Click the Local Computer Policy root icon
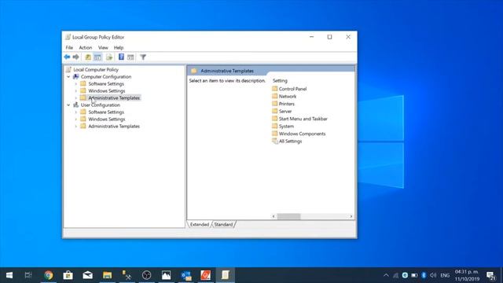The image size is (503, 283). (68, 69)
